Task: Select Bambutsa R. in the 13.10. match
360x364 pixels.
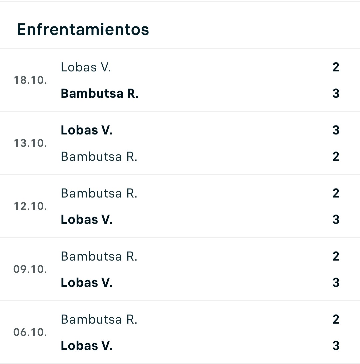Action: [x=99, y=157]
